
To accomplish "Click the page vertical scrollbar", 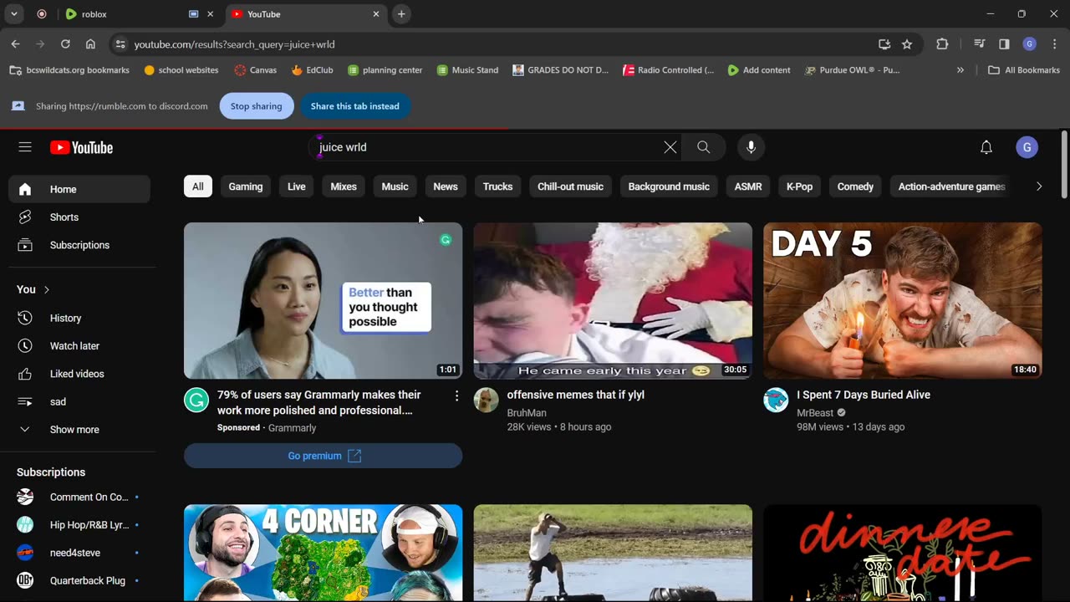I will (1063, 164).
